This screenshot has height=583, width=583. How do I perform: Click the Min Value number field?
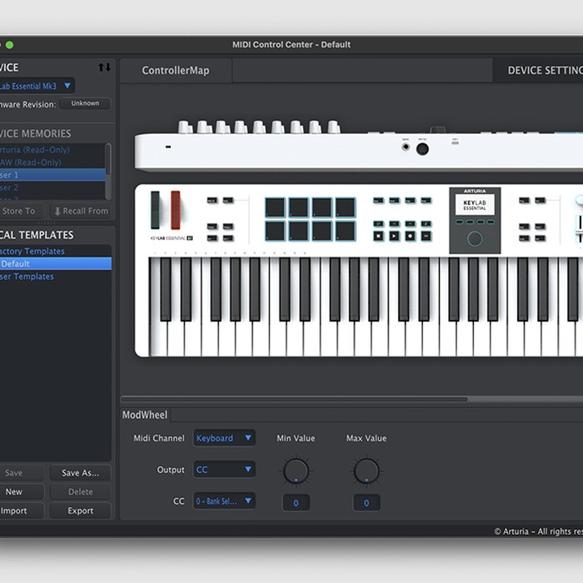point(296,503)
